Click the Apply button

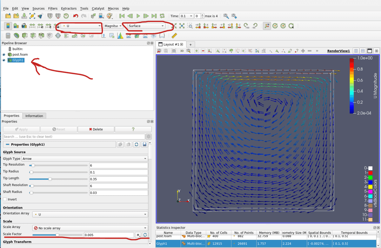(21, 129)
